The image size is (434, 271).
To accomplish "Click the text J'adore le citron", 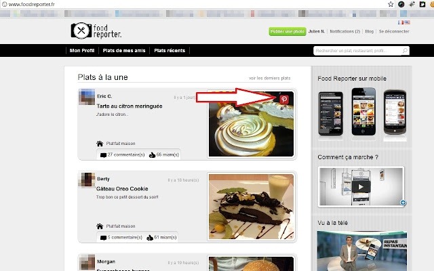I will [x=112, y=114].
